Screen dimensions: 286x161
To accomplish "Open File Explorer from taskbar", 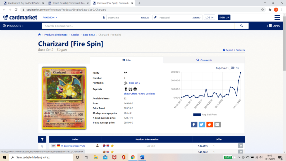I will pyautogui.click(x=96, y=157).
